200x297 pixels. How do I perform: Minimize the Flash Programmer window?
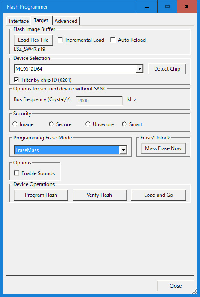pyautogui.click(x=147, y=7)
